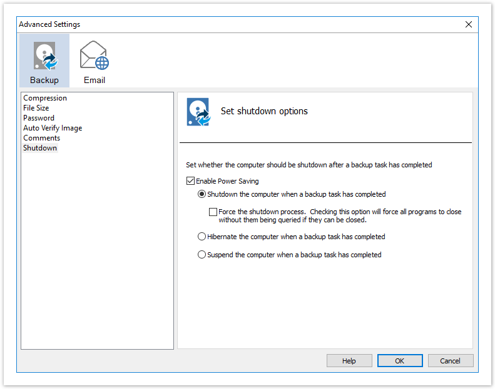Viewport: 495px width, 389px height.
Task: Choose Auto Verify Image entry
Action: point(53,128)
